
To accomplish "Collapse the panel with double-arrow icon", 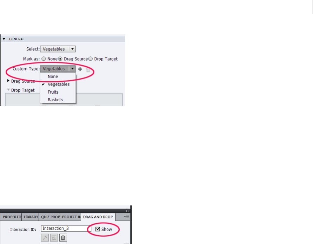I will click(x=127, y=211).
